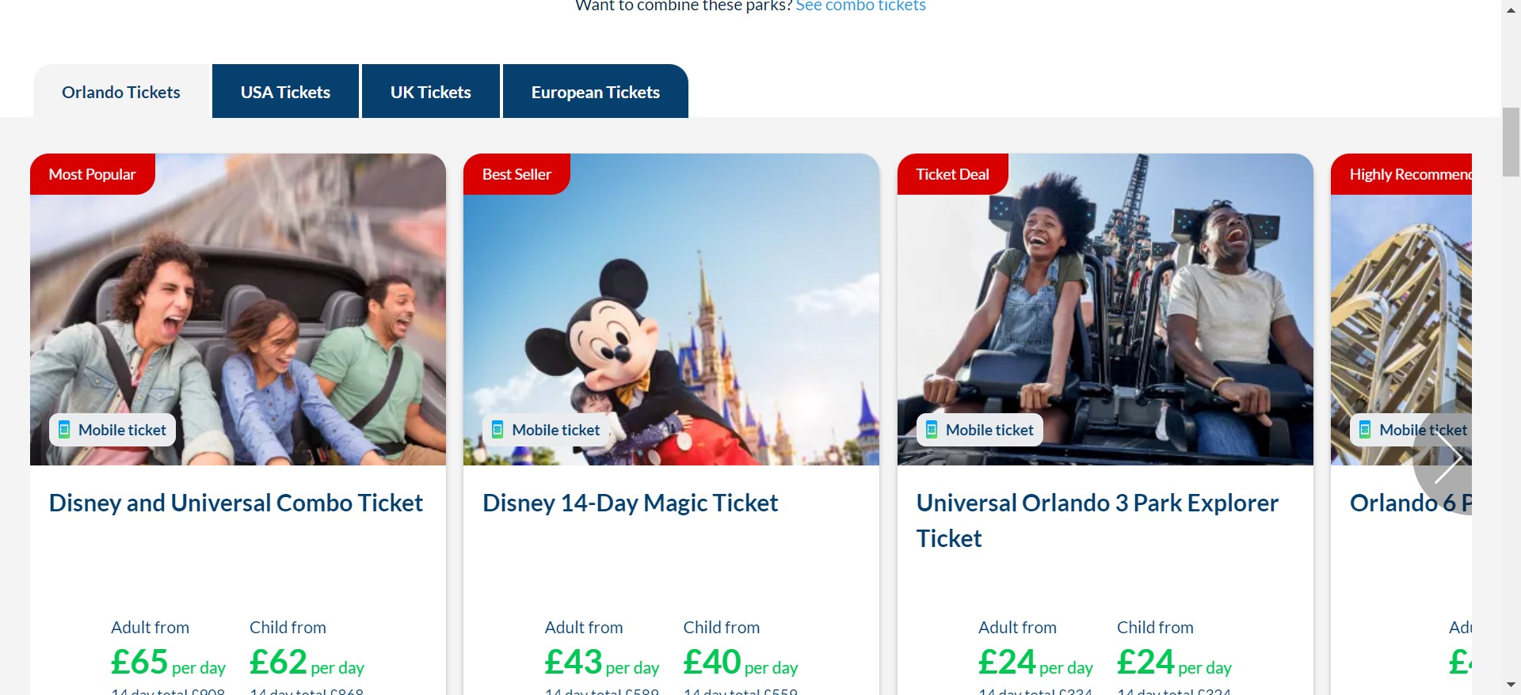The image size is (1521, 695).
Task: Click mobile ticket icon on Disney 14-Day Magic card
Action: 497,430
